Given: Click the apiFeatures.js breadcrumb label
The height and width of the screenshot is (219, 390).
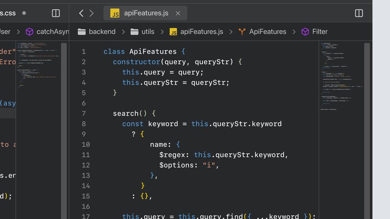Looking at the screenshot, I should [201, 32].
